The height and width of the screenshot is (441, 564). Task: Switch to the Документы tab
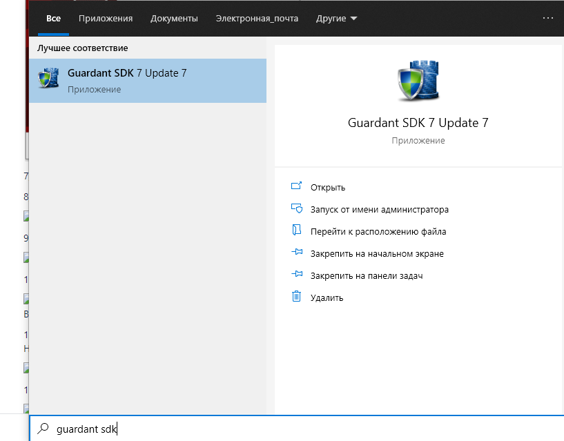coord(174,19)
